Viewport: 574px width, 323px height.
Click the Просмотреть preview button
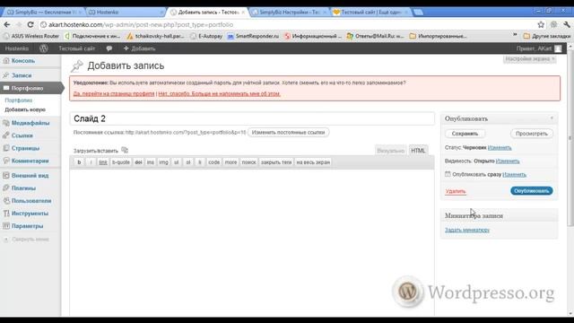(532, 134)
